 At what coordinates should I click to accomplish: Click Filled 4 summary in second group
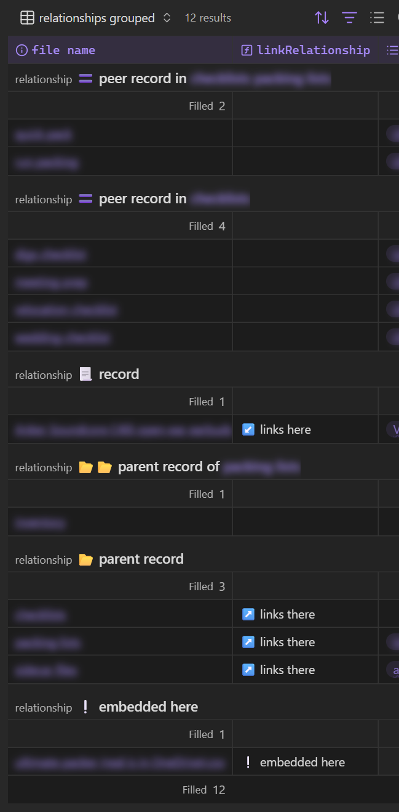(207, 226)
